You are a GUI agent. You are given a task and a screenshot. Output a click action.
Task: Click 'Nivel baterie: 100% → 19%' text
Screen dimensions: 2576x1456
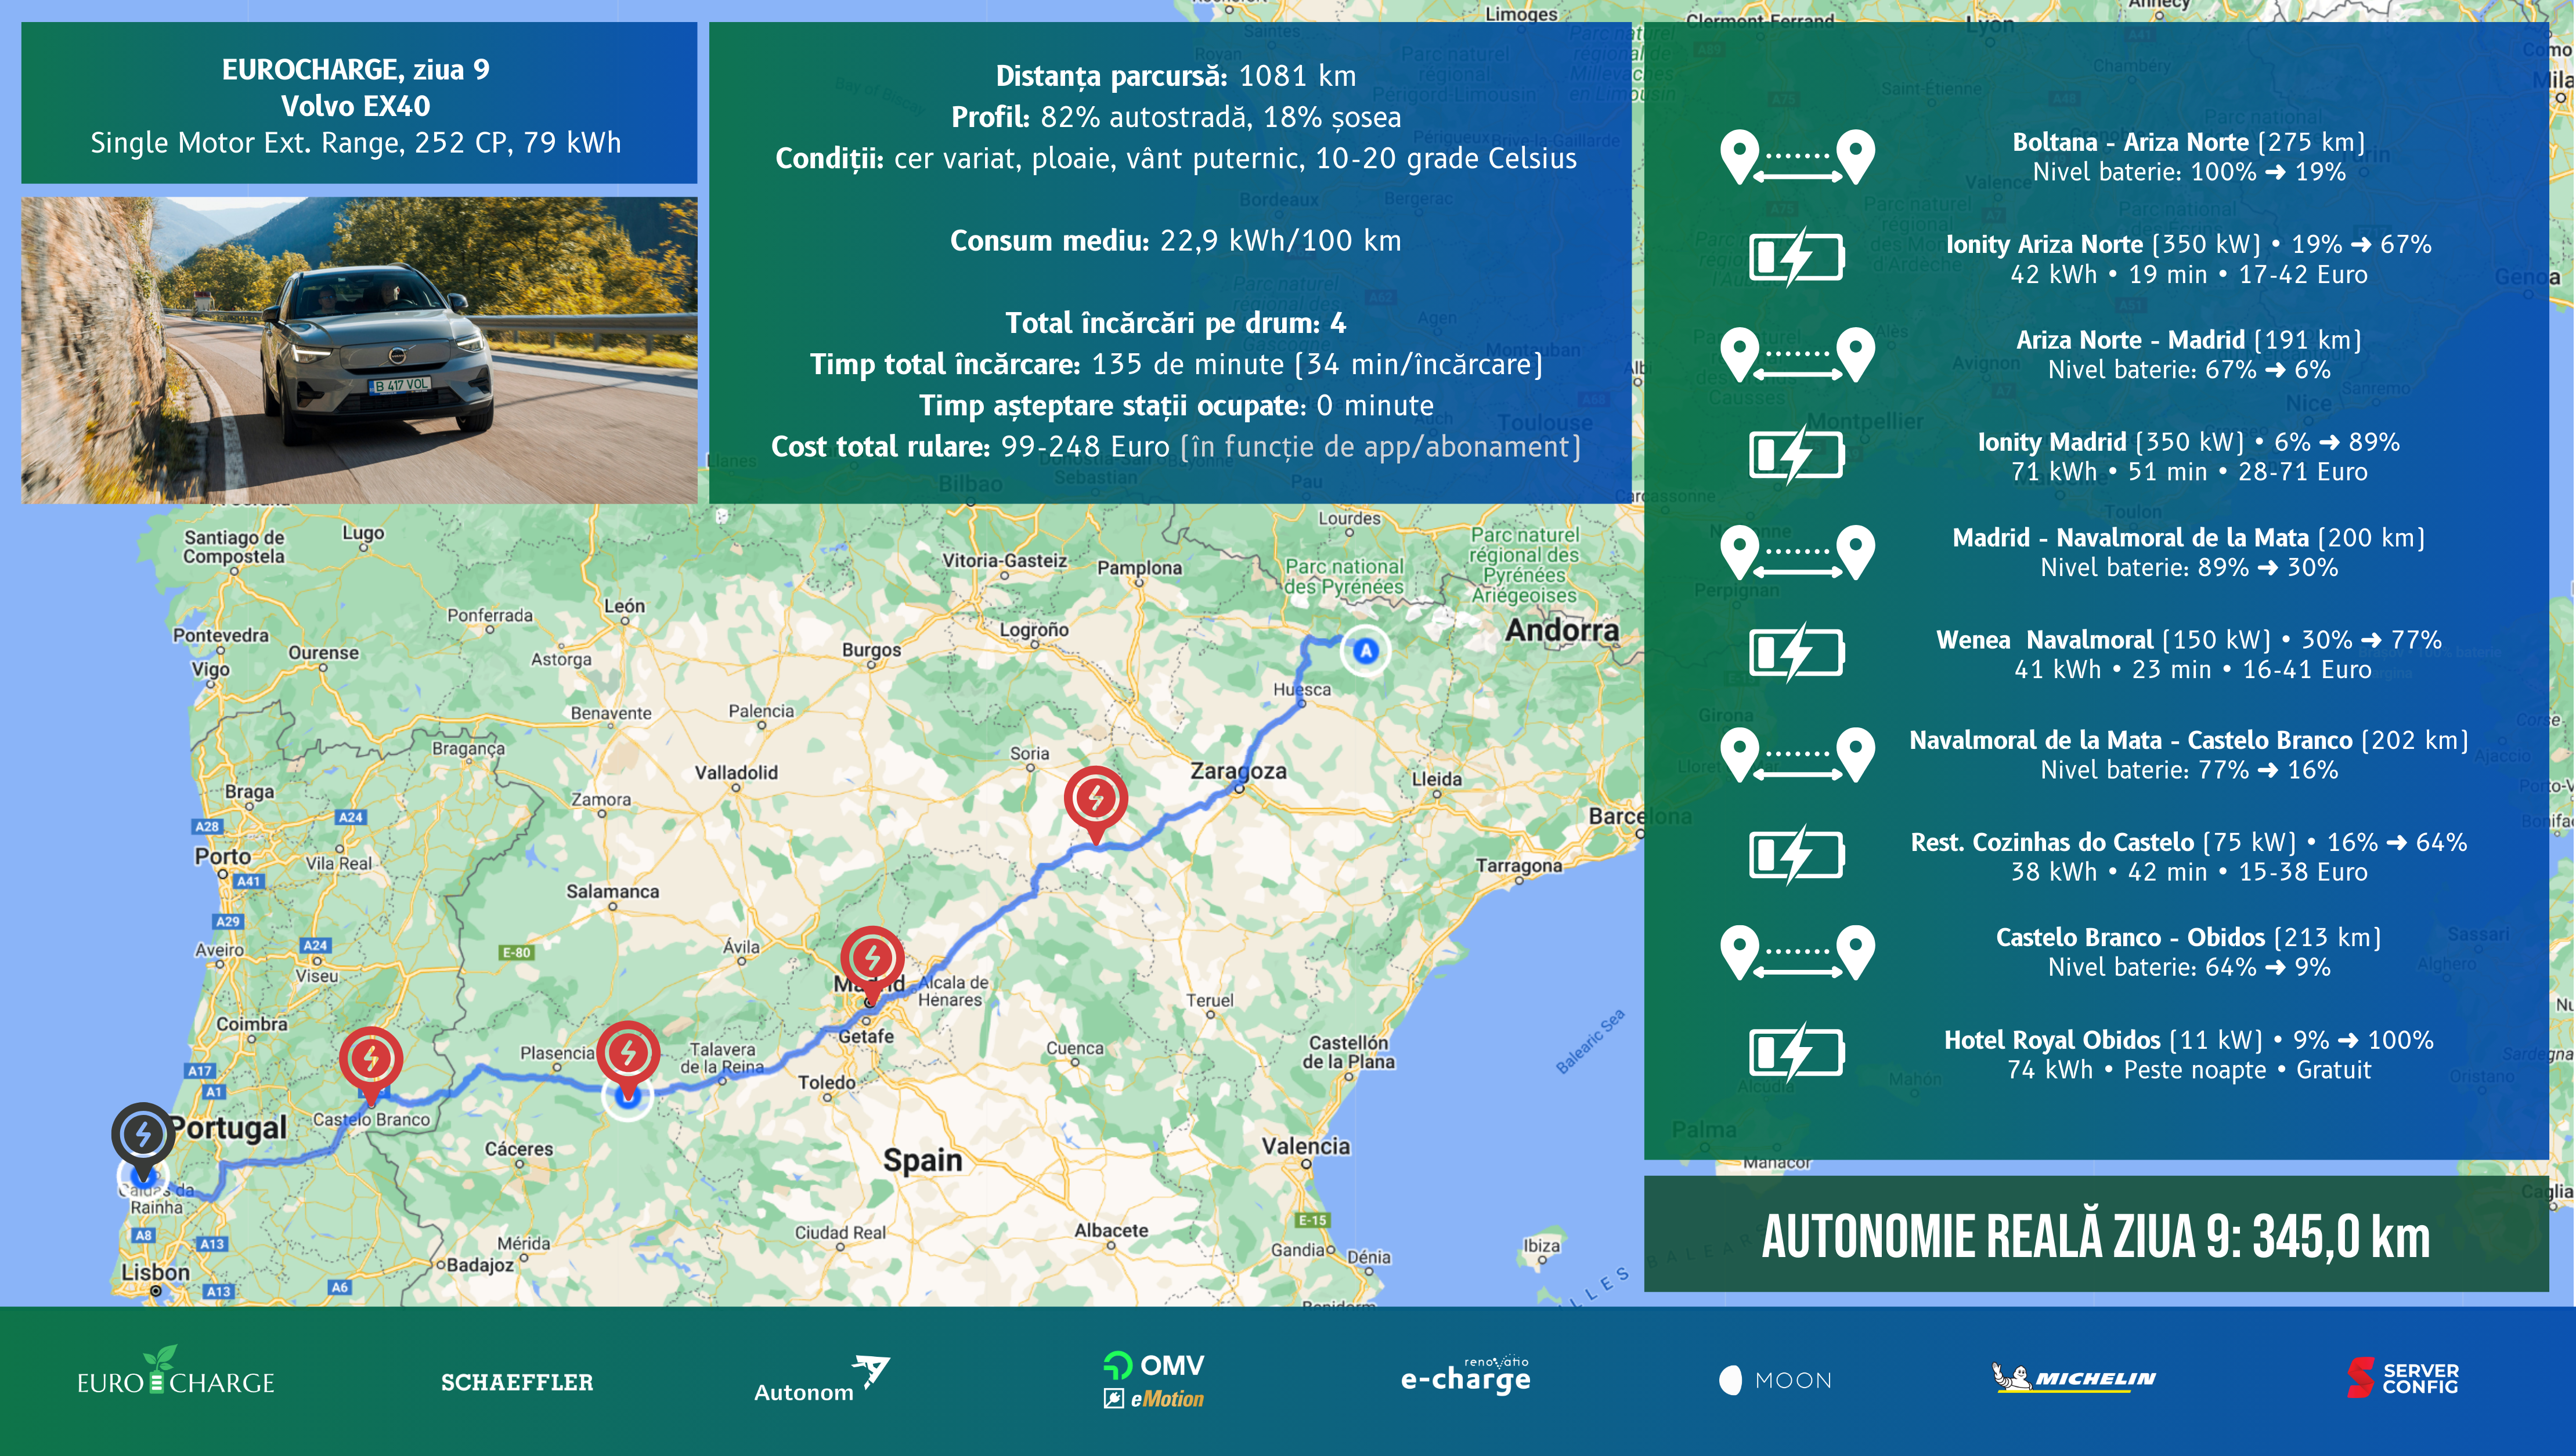(x=2189, y=172)
